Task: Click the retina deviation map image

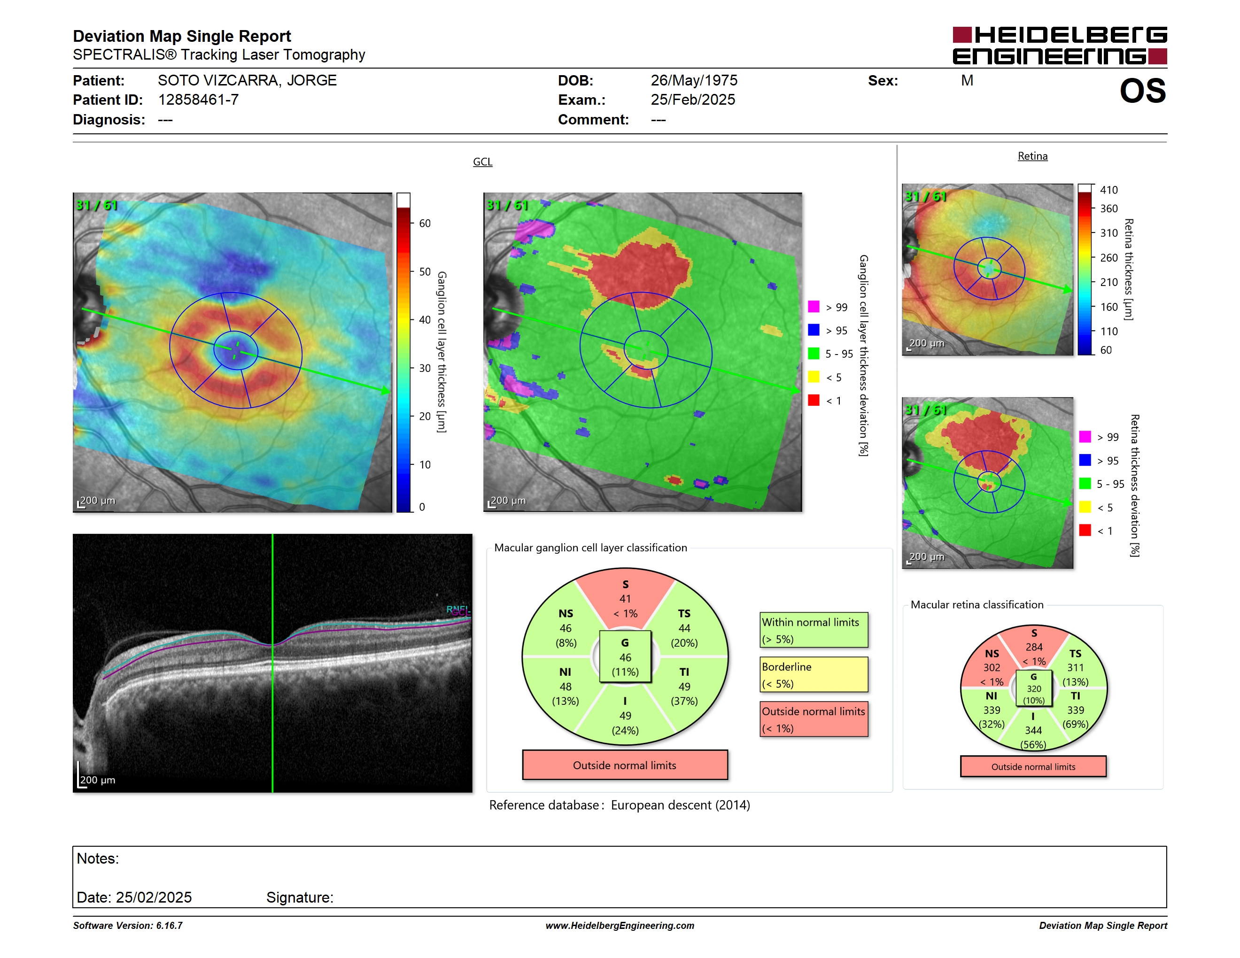Action: (987, 483)
